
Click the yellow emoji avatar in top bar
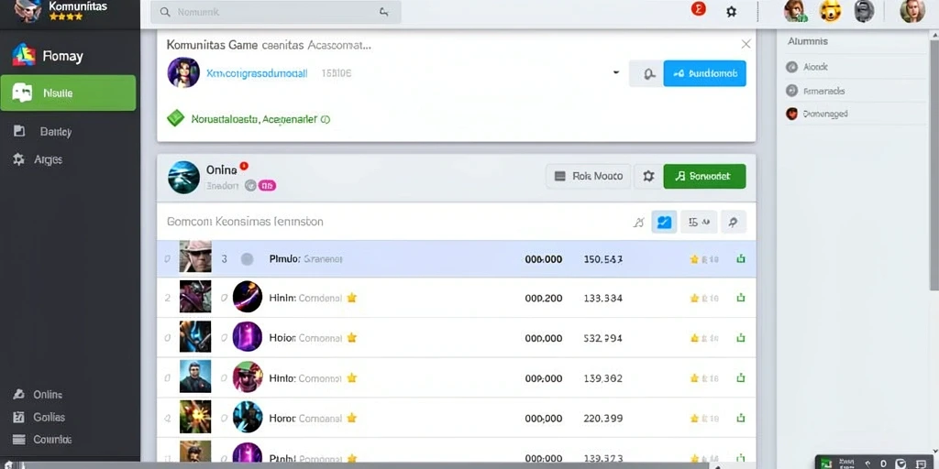(x=830, y=11)
